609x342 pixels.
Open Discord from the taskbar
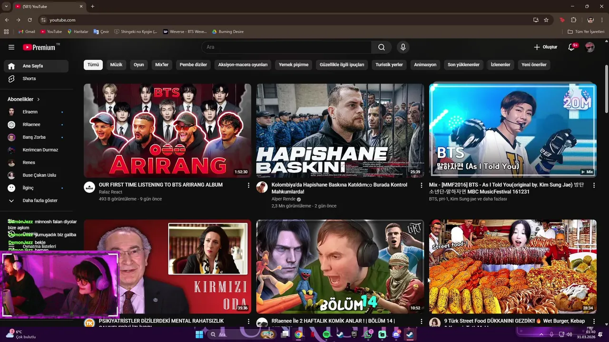click(x=396, y=334)
